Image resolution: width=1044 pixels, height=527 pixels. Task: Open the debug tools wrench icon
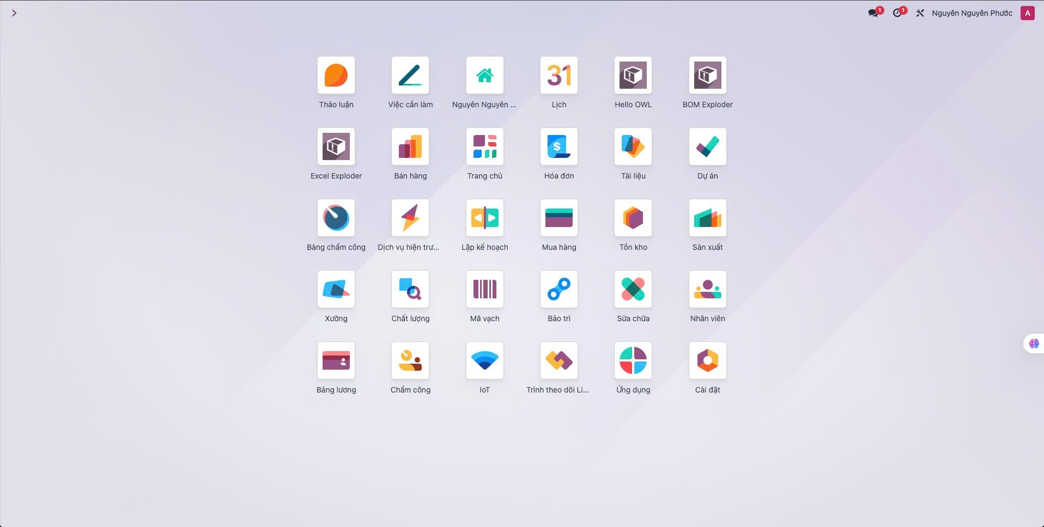pos(920,13)
